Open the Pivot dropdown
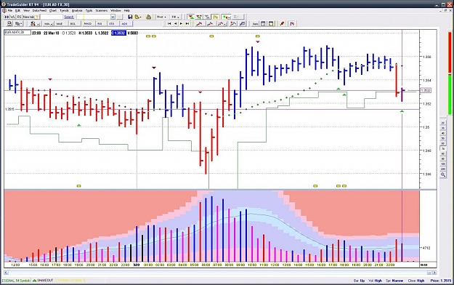The width and height of the screenshot is (454, 285). point(161,17)
